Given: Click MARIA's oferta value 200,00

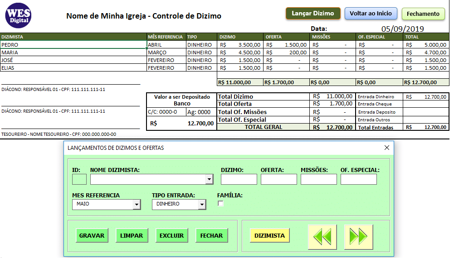Looking at the screenshot, I should (286, 53).
